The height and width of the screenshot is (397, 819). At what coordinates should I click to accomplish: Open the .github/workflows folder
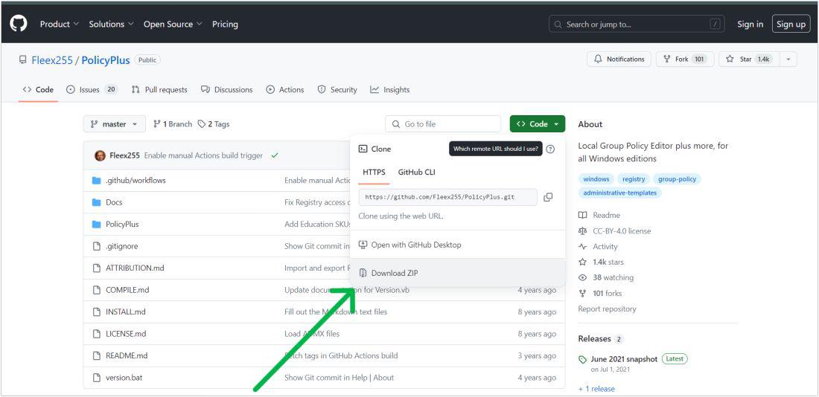pos(136,181)
